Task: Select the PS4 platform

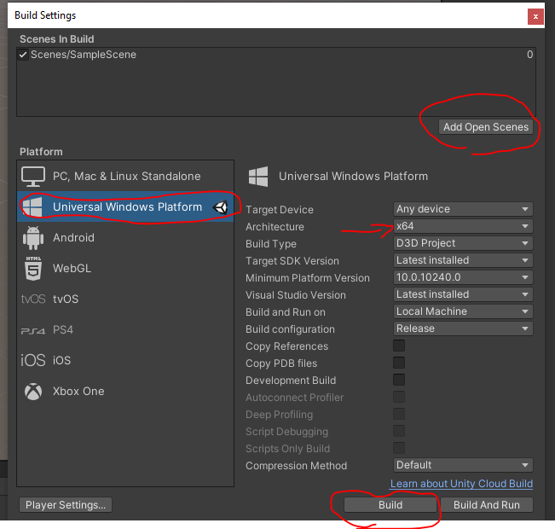Action: coord(125,330)
